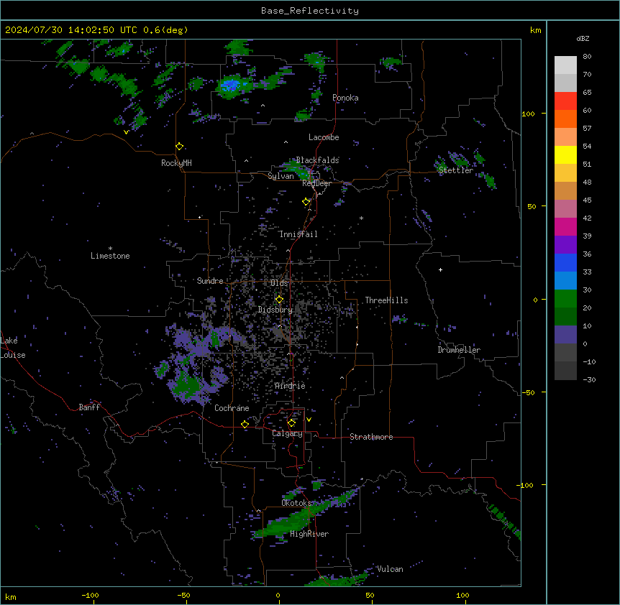Image resolution: width=620 pixels, height=605 pixels.
Task: Click the Innisfail city label
Action: click(x=298, y=234)
